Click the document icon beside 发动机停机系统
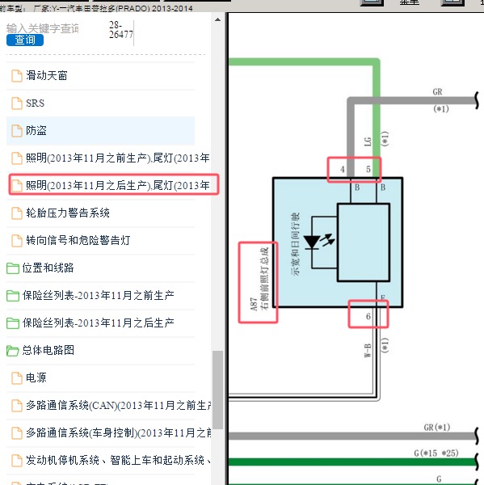 click(x=17, y=461)
